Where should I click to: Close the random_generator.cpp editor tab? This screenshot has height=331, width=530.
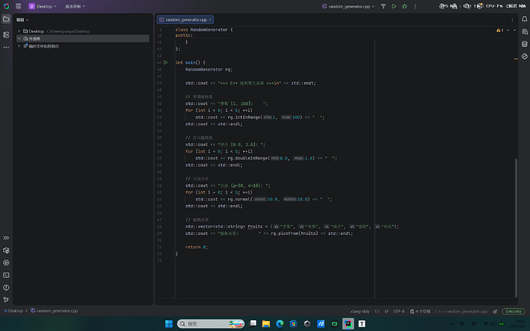[210, 20]
